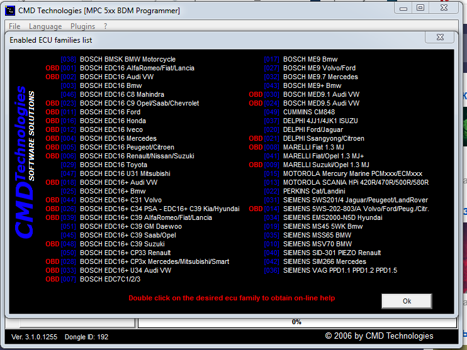This screenshot has width=467, height=350.
Task: Minimize the BDM Programmer window
Action: point(403,8)
